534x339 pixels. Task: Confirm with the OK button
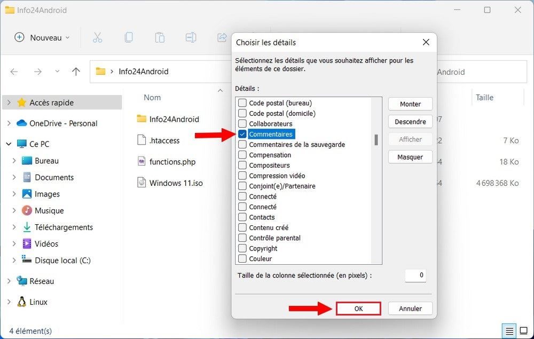pos(358,309)
